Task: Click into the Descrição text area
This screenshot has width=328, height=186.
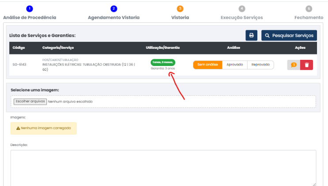Action: [x=163, y=168]
